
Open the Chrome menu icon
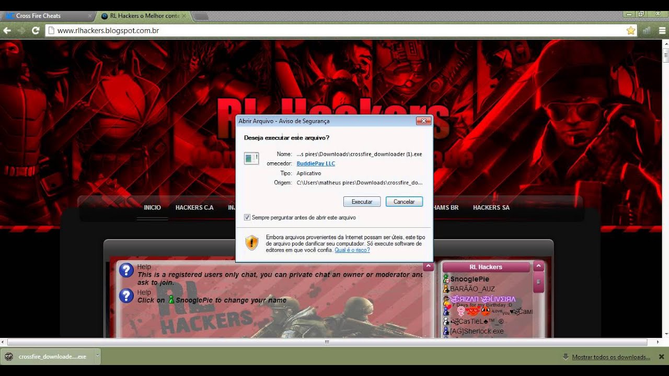point(662,31)
